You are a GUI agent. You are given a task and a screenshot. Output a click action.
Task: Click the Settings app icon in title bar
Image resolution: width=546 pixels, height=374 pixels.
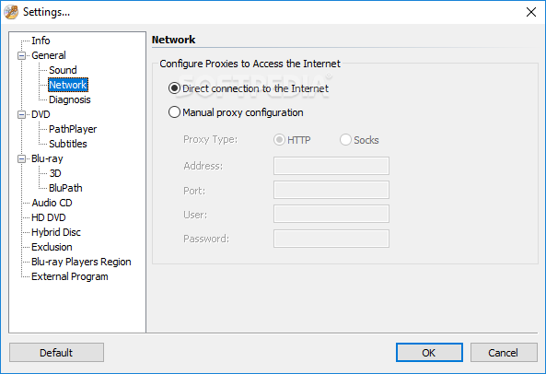11,12
